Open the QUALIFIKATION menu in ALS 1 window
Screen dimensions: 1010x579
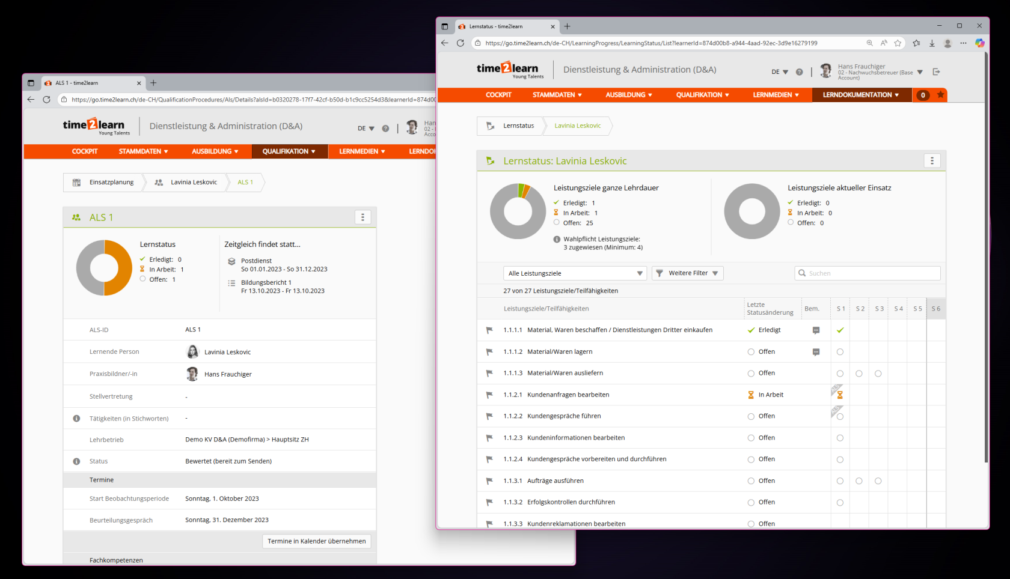(289, 151)
